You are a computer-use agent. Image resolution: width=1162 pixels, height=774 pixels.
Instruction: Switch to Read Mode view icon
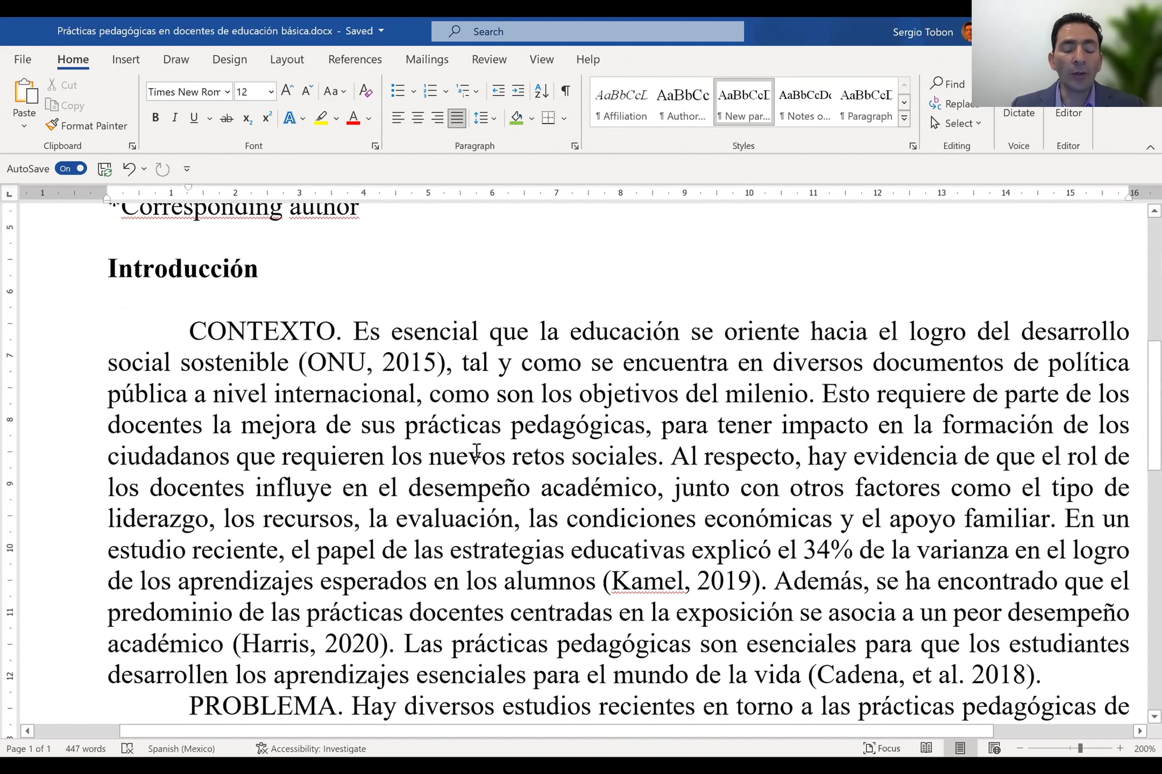926,748
